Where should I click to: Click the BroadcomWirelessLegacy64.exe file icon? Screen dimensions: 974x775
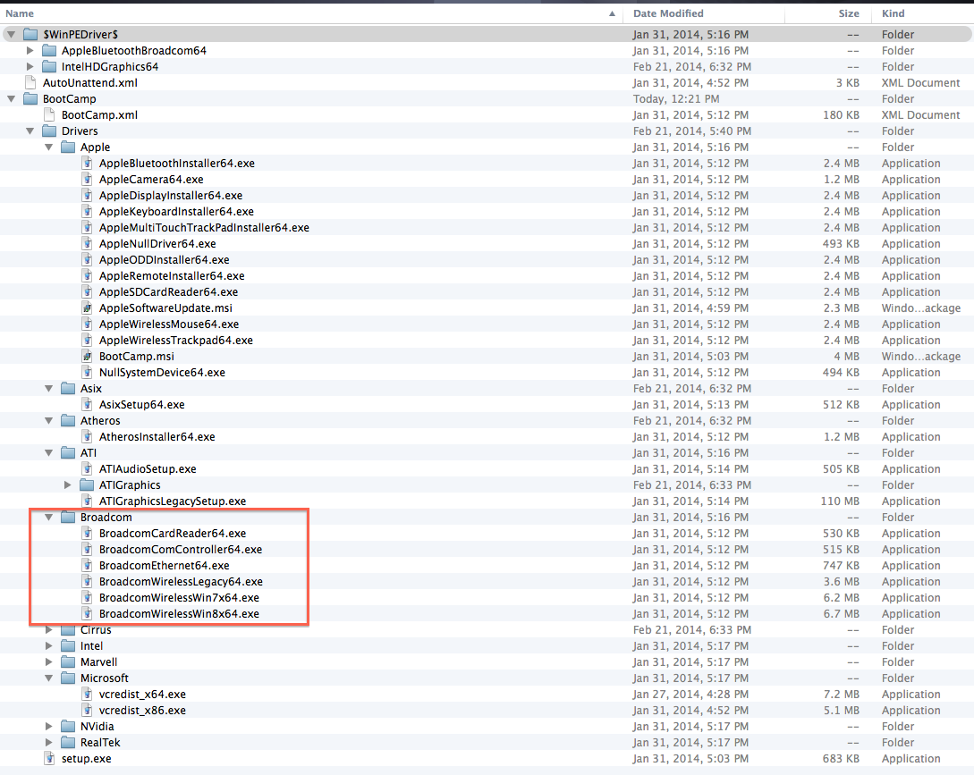(x=88, y=582)
